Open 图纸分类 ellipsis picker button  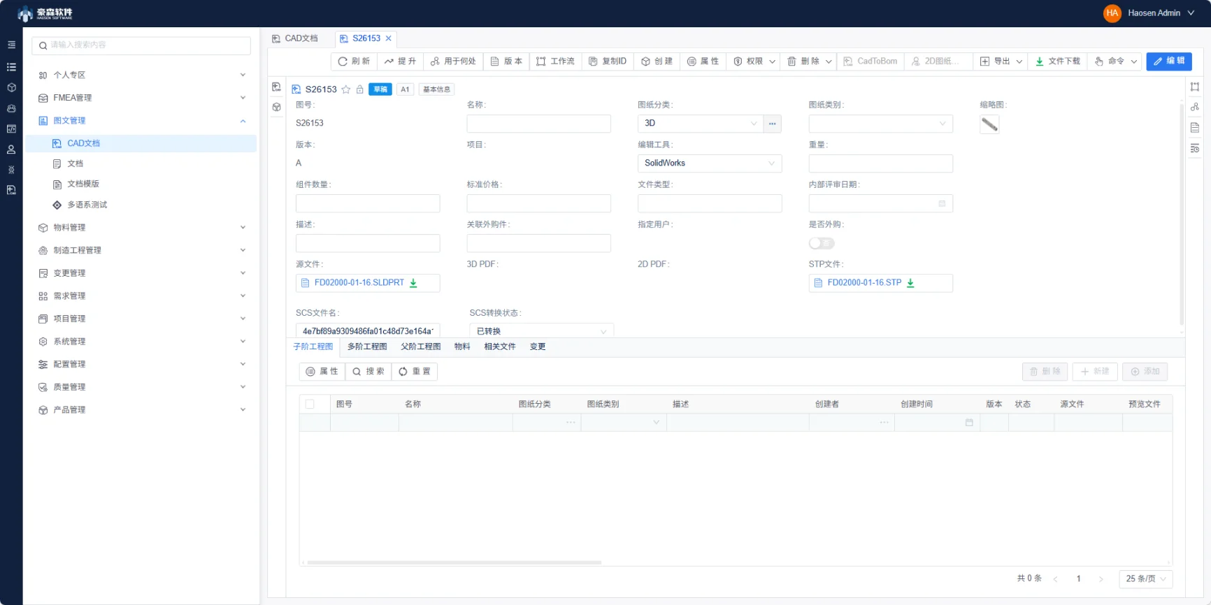(x=773, y=124)
